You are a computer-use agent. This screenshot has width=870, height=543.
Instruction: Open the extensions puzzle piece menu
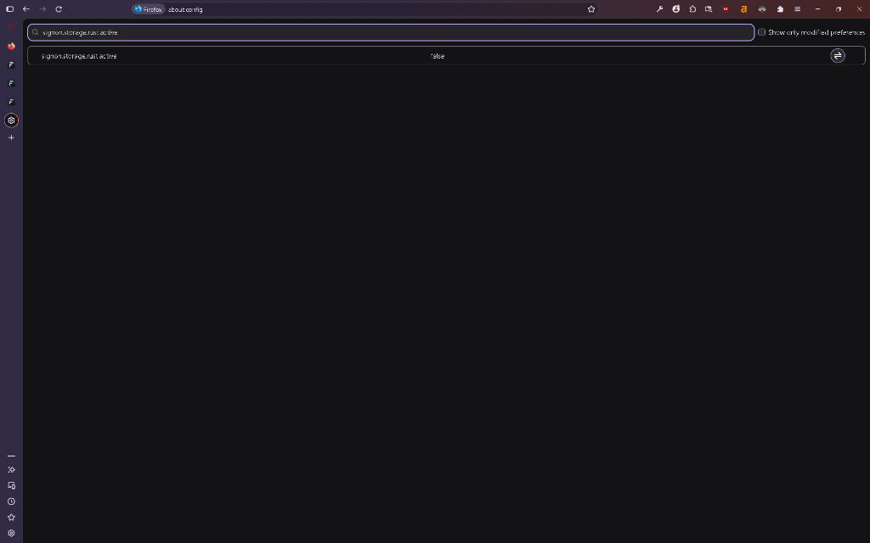point(780,8)
